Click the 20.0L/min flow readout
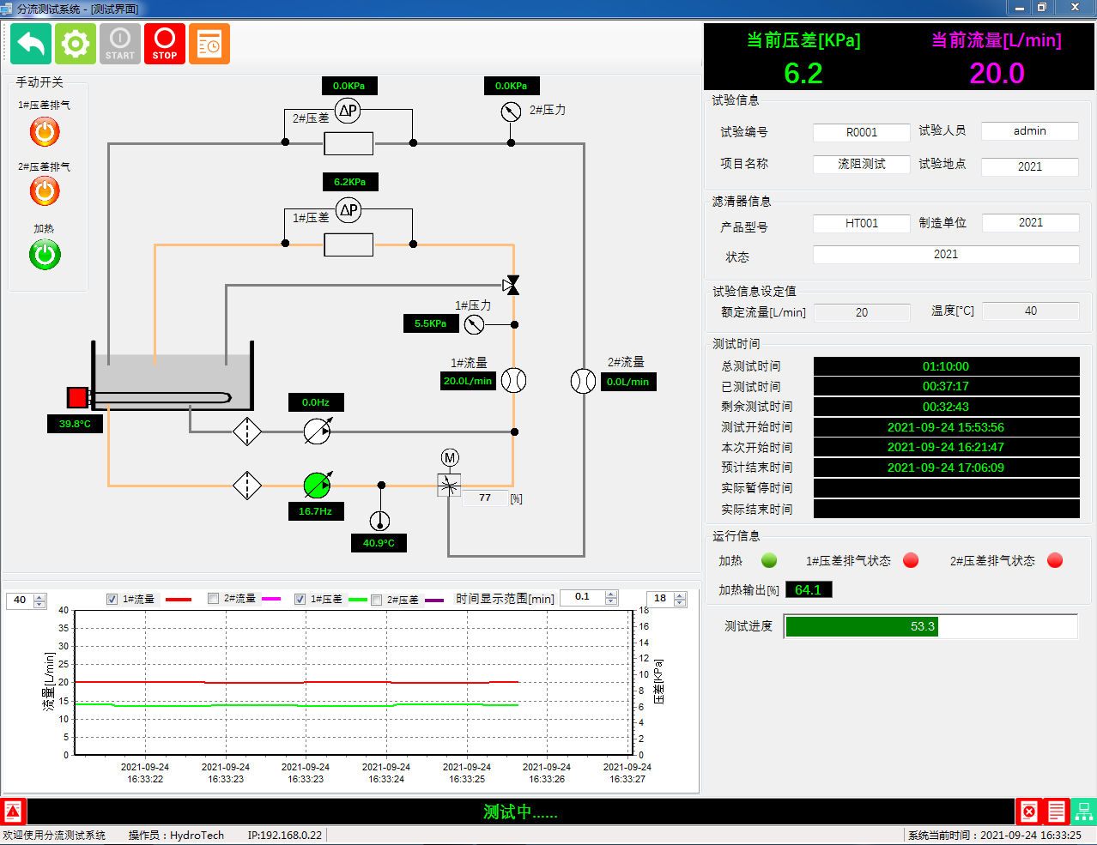The image size is (1097, 845). click(x=468, y=381)
